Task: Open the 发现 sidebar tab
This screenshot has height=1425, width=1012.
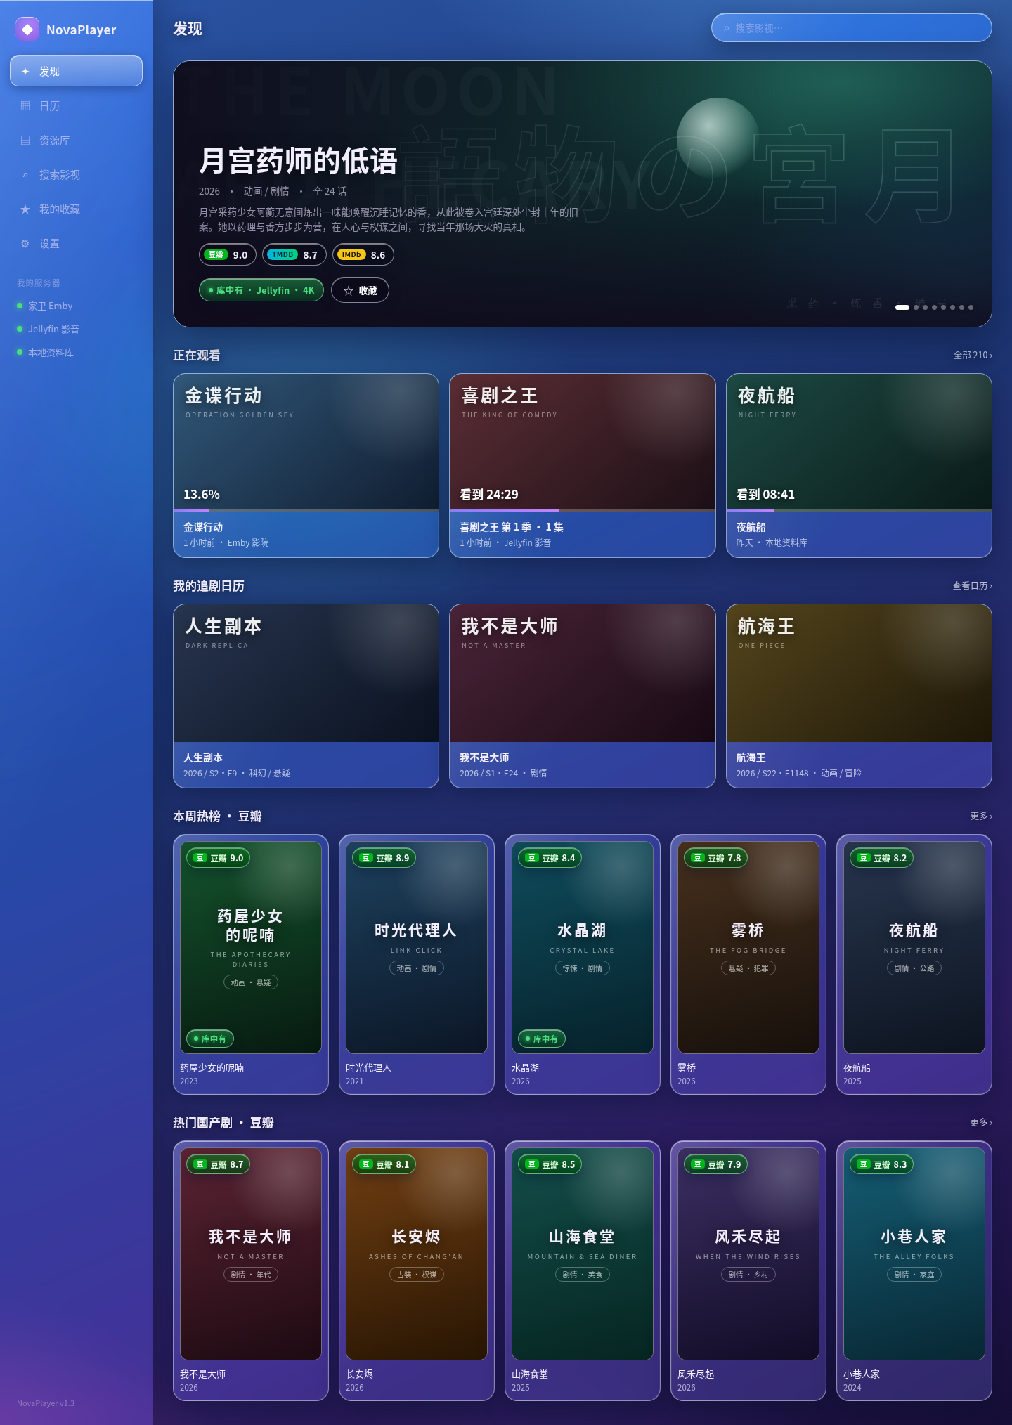Action: (x=76, y=71)
